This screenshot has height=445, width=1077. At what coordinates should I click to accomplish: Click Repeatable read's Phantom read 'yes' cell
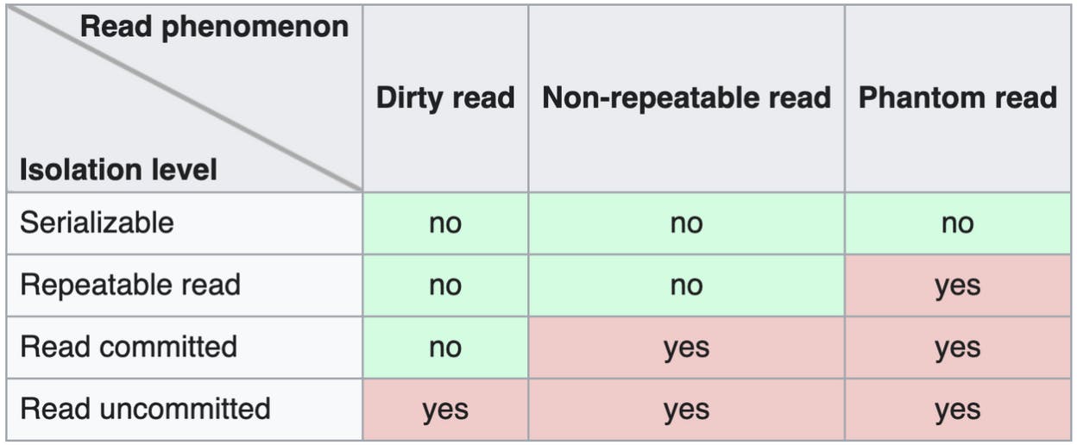point(957,285)
